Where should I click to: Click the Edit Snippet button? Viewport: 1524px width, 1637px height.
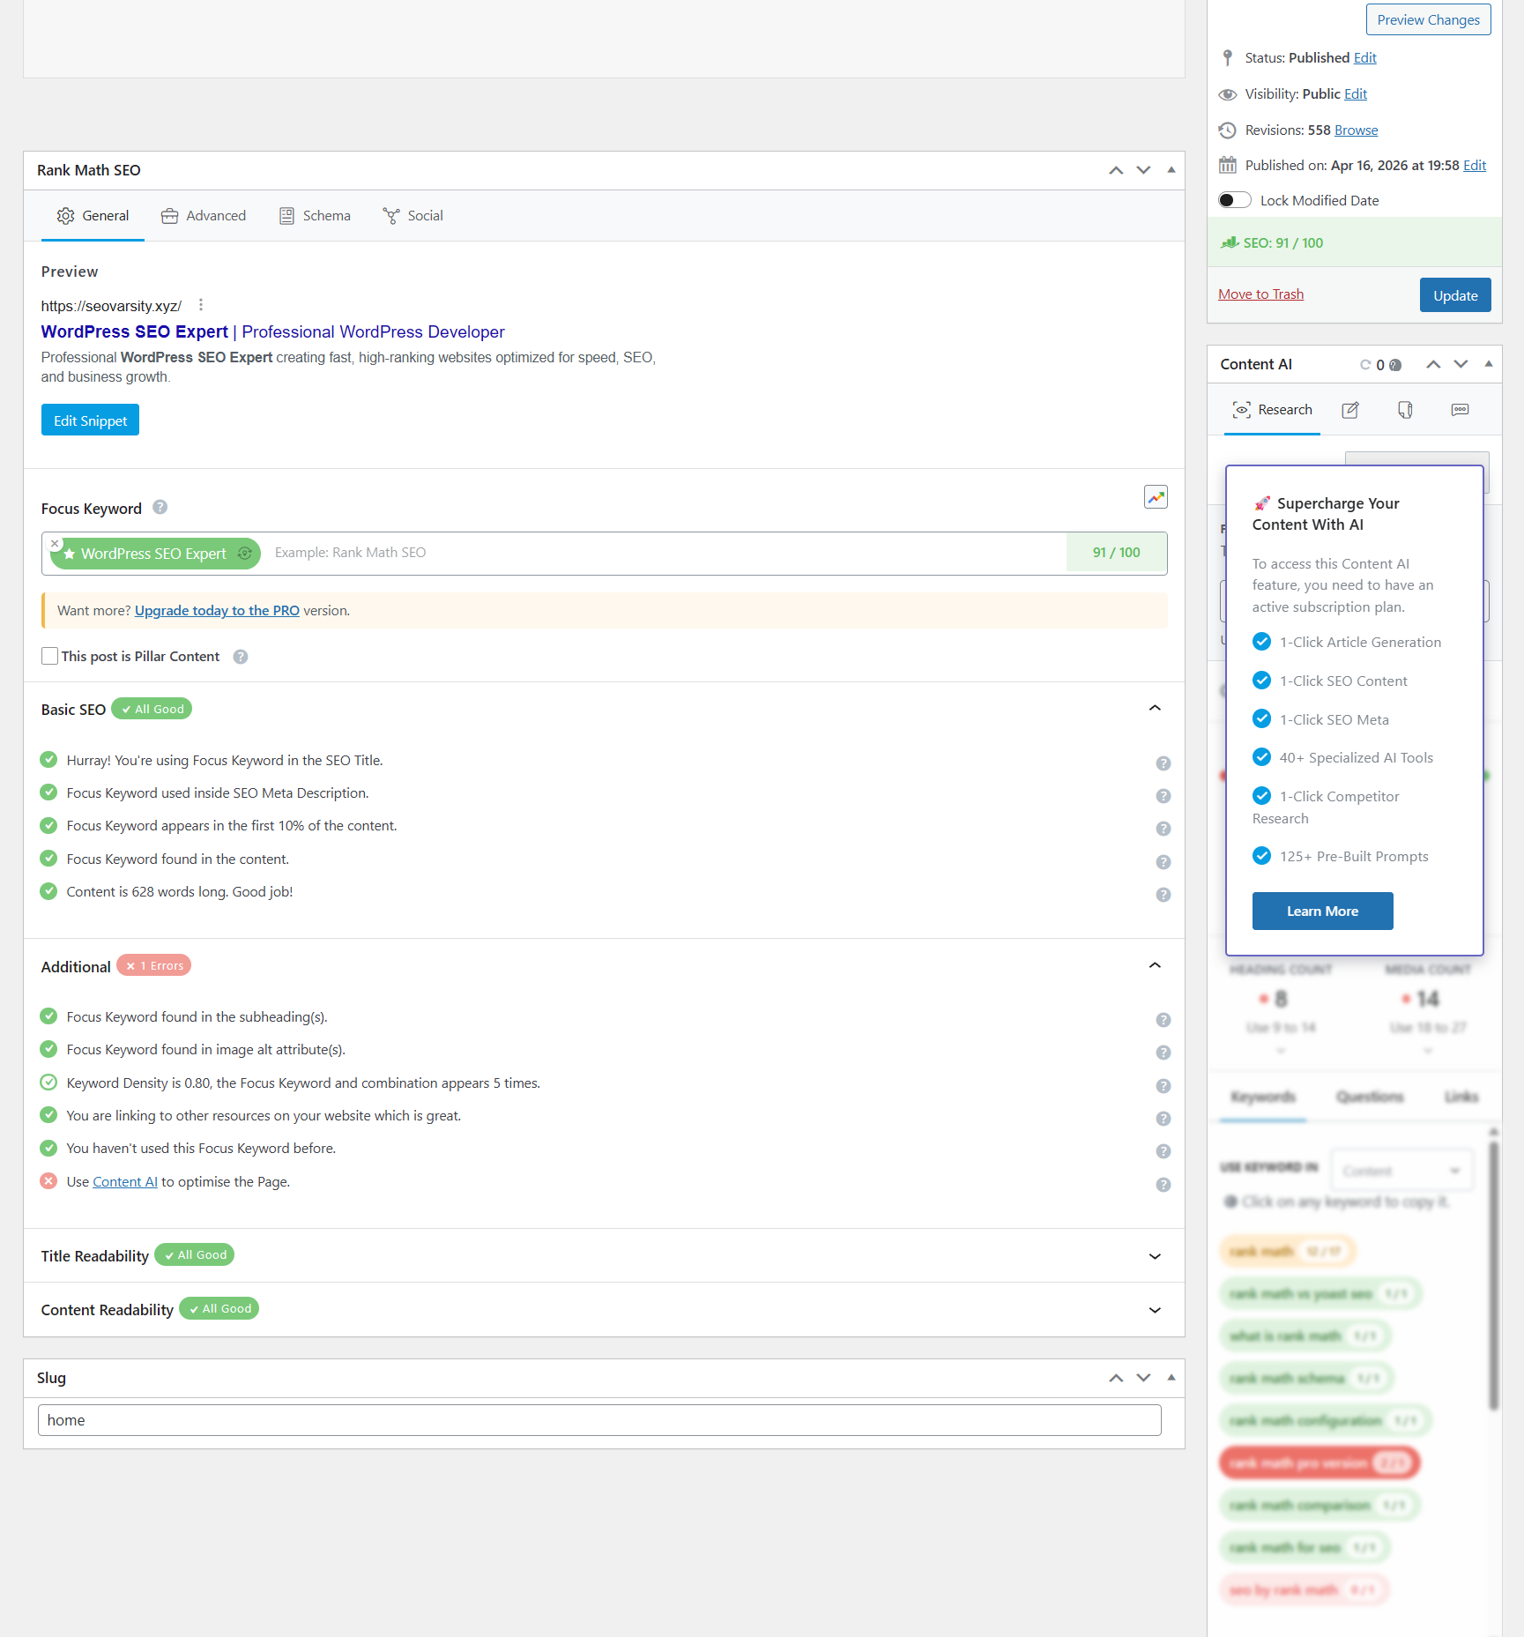(x=90, y=420)
